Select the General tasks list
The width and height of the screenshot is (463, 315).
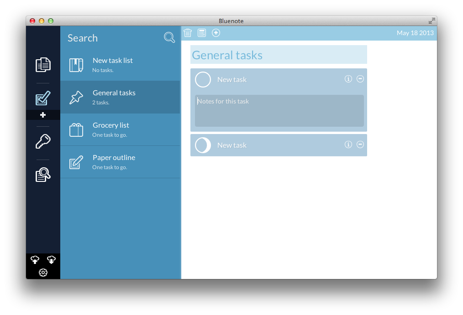[120, 97]
